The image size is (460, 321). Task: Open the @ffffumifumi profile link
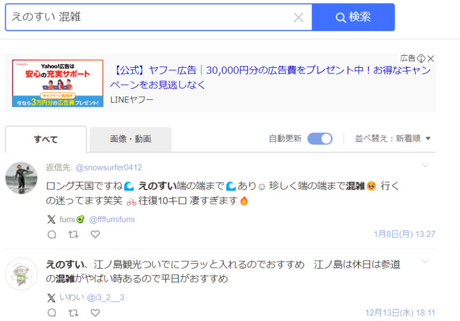112,219
